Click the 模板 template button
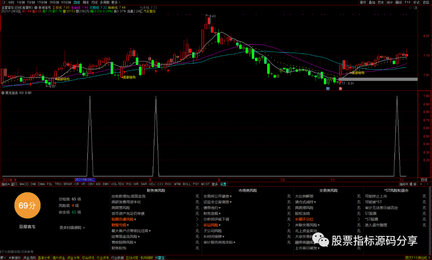The image size is (432, 260). 413,184
